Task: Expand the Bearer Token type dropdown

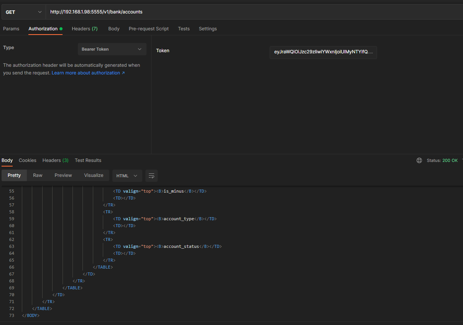Action: [x=112, y=49]
